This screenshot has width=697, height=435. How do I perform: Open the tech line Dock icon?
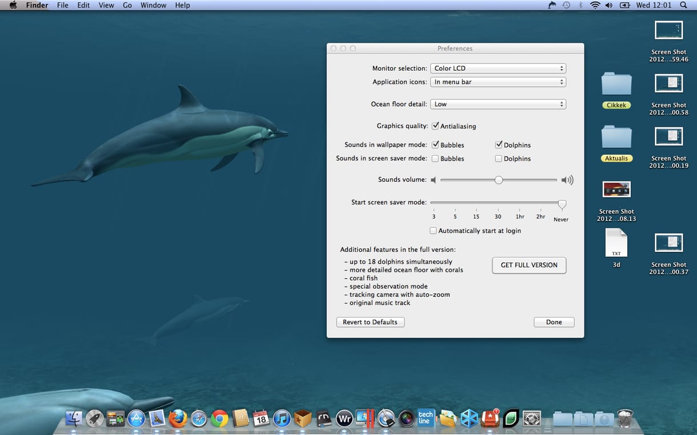(426, 418)
